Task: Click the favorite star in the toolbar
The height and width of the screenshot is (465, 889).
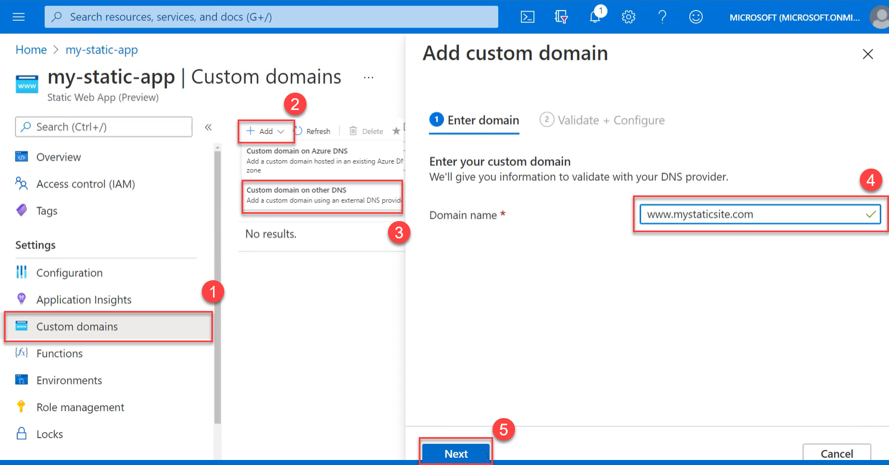Action: pyautogui.click(x=396, y=131)
